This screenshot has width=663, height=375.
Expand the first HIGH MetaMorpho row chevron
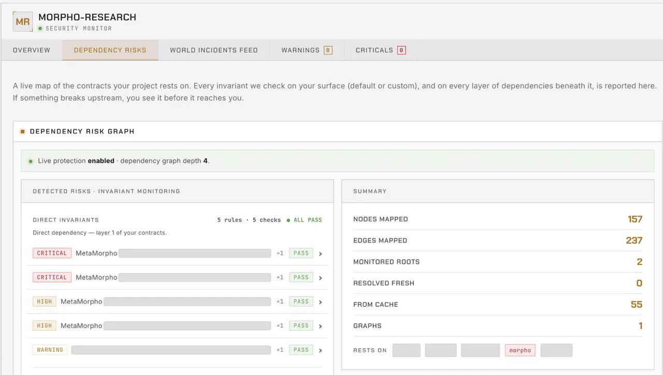pyautogui.click(x=321, y=302)
